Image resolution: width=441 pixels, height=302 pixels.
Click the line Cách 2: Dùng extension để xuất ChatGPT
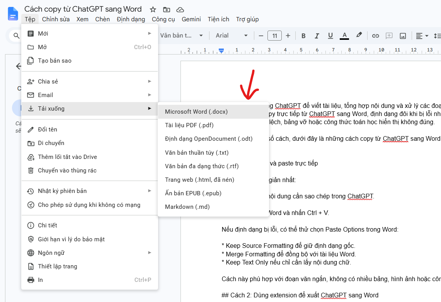pos(300,295)
